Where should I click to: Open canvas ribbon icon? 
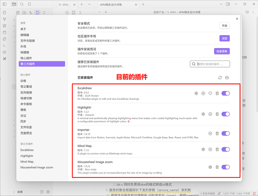[5, 26]
